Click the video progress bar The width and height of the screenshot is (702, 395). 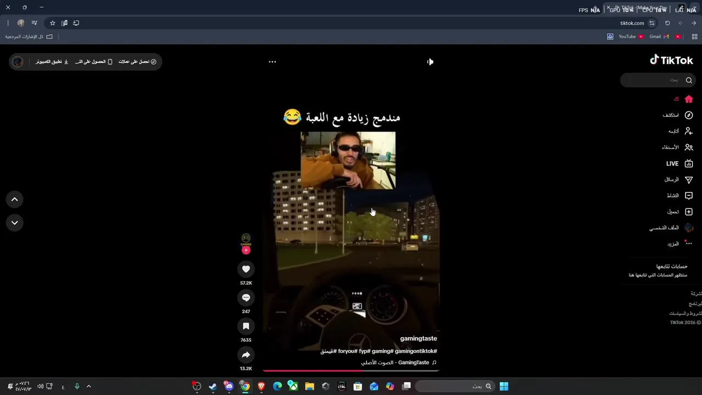(x=351, y=371)
